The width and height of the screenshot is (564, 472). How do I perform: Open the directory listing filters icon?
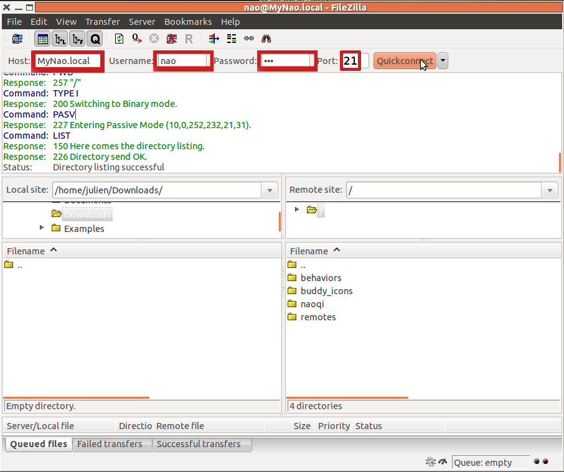tap(214, 39)
